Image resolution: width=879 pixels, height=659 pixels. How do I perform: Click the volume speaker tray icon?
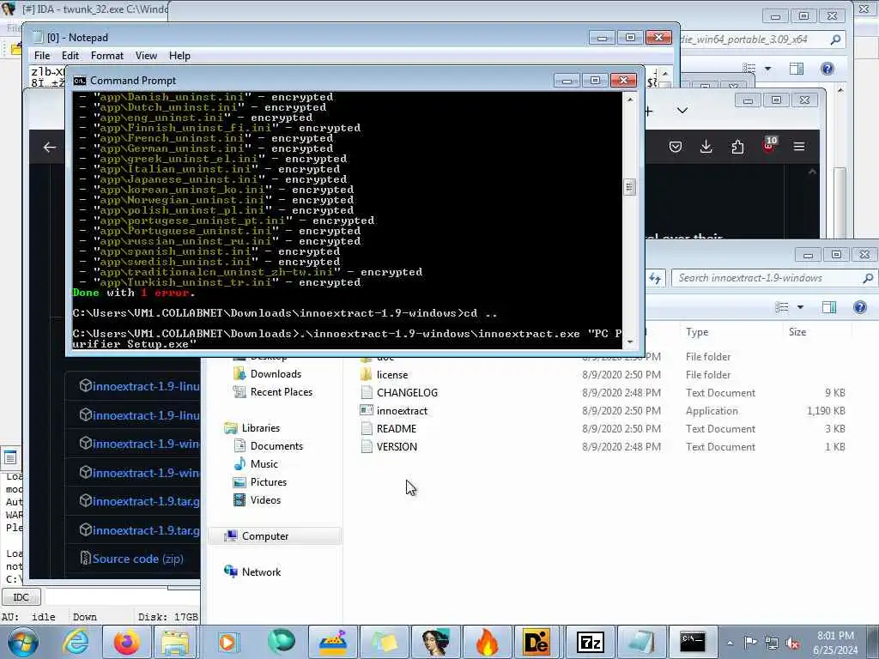(792, 644)
